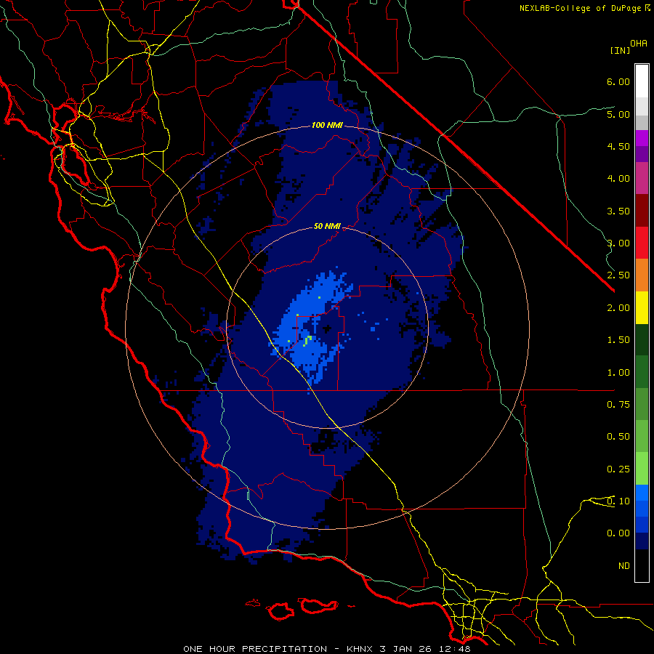
Task: Click the 0.50 legend value
Action: (618, 437)
